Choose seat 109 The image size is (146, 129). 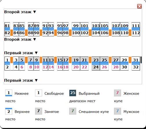(x=124, y=26)
